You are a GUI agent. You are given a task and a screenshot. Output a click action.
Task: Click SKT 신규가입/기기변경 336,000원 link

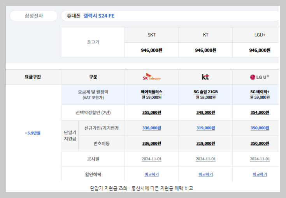pos(152,128)
